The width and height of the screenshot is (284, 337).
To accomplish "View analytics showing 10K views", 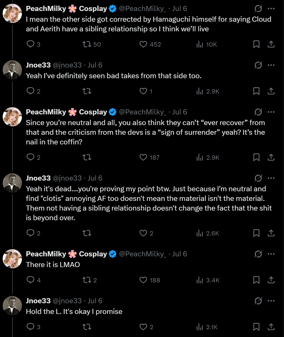I will (x=206, y=44).
